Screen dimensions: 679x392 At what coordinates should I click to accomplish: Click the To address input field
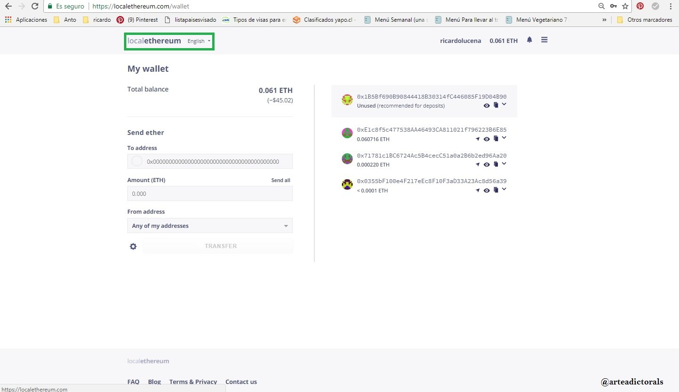(210, 161)
